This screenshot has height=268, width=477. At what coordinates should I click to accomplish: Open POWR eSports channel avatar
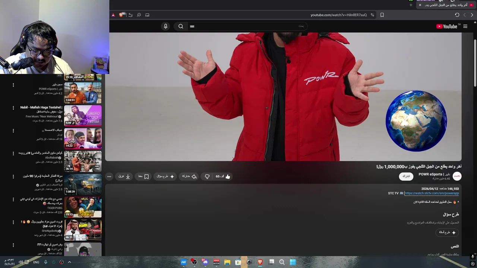tap(457, 176)
